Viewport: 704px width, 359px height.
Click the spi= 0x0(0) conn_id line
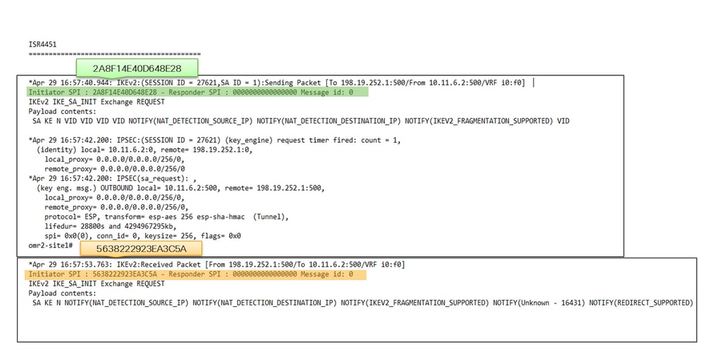point(143,236)
